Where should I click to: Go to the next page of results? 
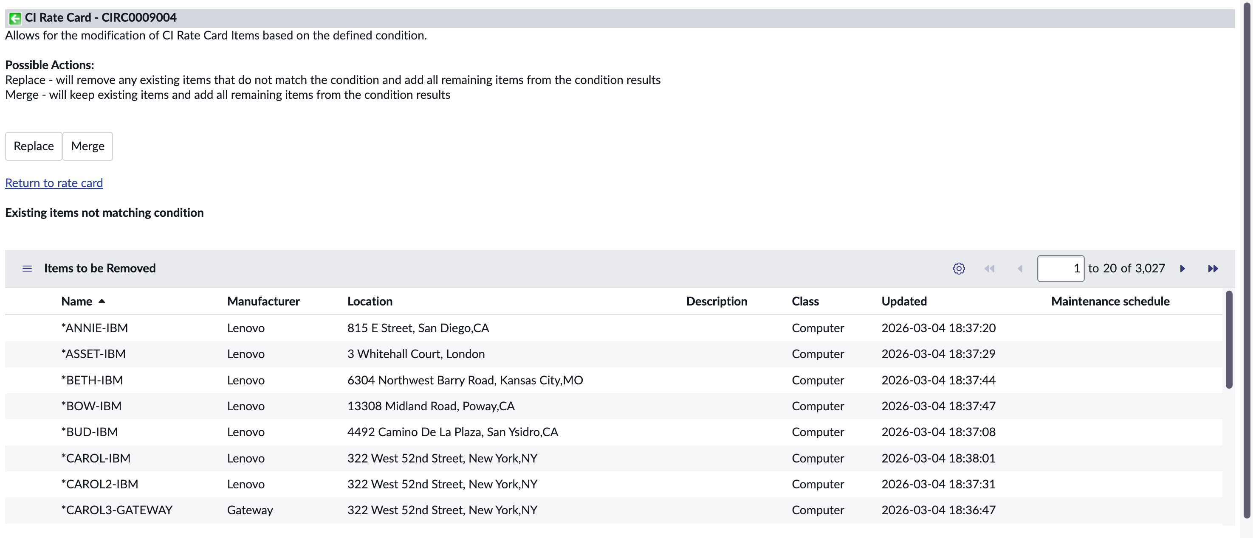(x=1182, y=268)
